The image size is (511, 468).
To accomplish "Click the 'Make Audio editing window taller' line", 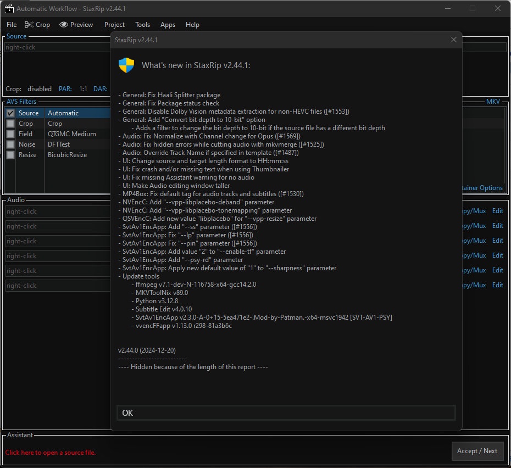I will [174, 186].
